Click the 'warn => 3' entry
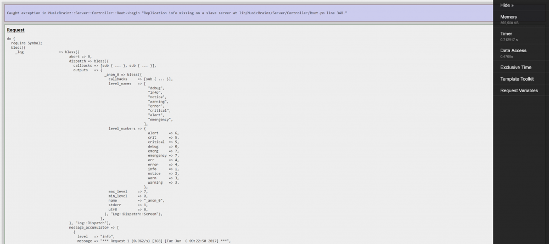The width and height of the screenshot is (549, 244). tap(163, 178)
